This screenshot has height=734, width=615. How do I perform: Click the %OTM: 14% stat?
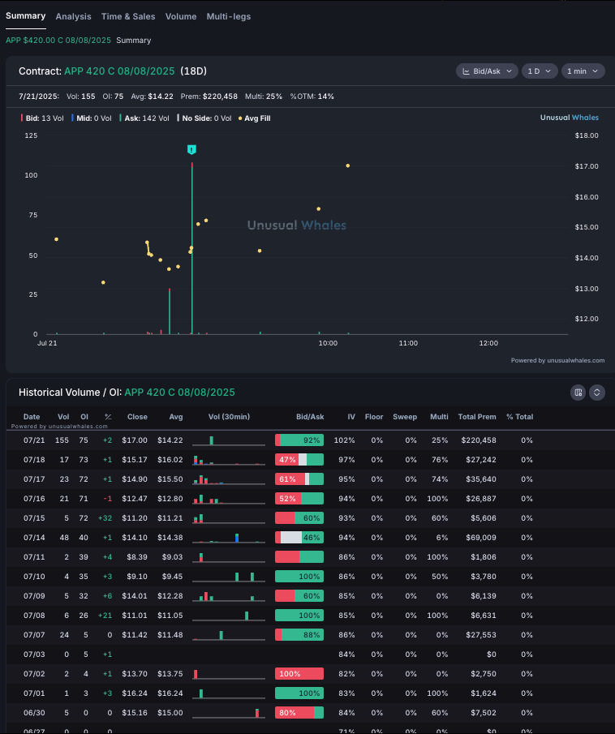click(312, 97)
